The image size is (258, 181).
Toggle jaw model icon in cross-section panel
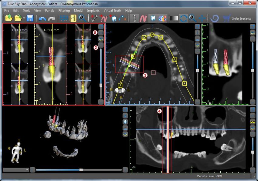(x=101, y=39)
